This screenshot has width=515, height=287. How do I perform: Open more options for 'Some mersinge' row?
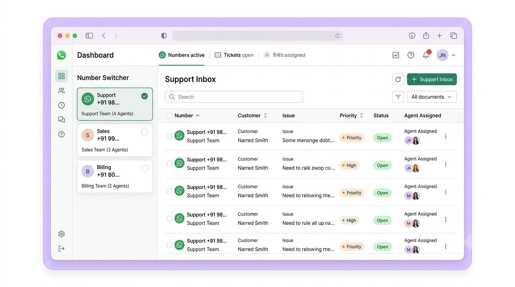445,137
